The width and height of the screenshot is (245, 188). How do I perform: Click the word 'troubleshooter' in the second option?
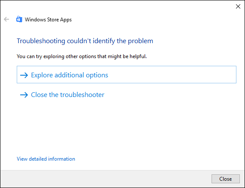82,95
